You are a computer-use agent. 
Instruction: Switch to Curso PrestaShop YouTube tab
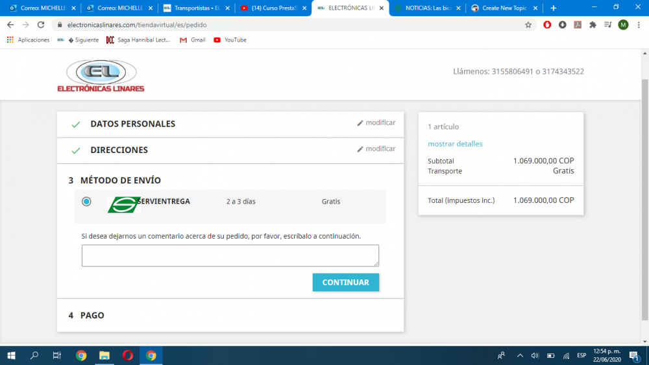pos(273,8)
